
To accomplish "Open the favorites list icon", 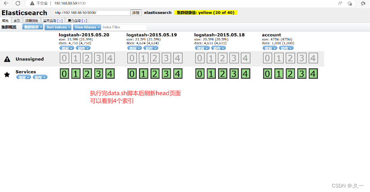I will click(363, 3).
